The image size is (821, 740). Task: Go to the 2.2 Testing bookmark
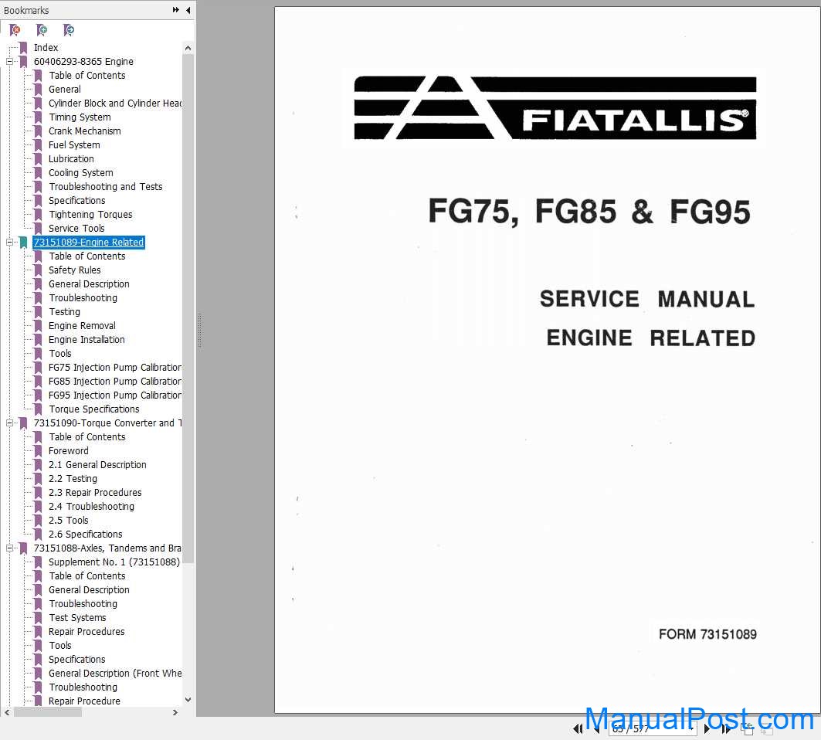[73, 478]
